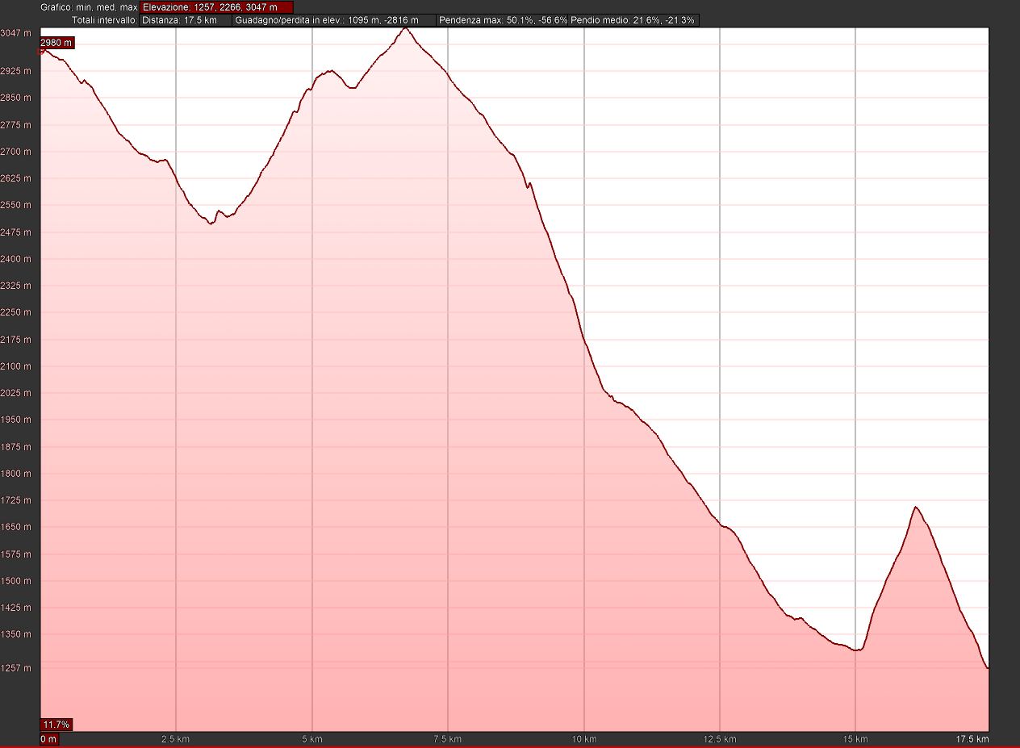Click the 1257 m minimum y-axis label
The width and height of the screenshot is (1020, 748).
coord(16,668)
